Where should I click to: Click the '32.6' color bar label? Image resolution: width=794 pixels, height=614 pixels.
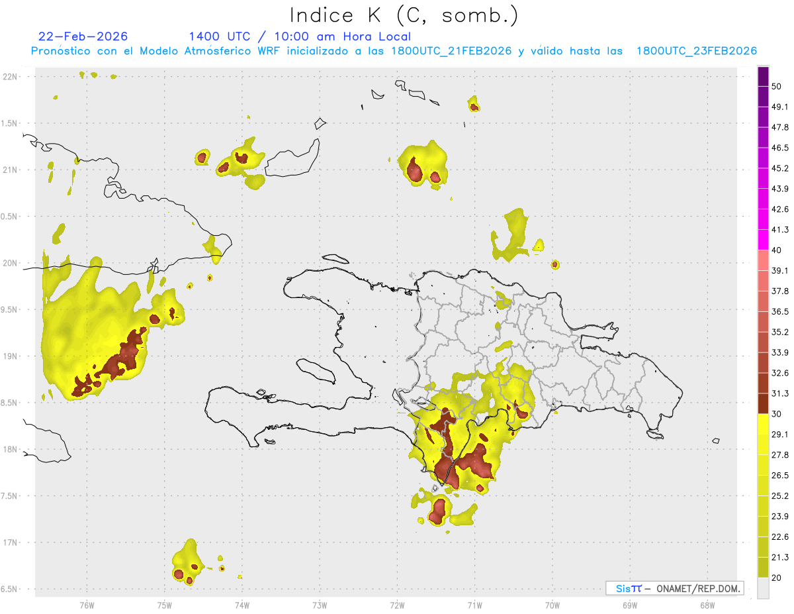point(780,373)
